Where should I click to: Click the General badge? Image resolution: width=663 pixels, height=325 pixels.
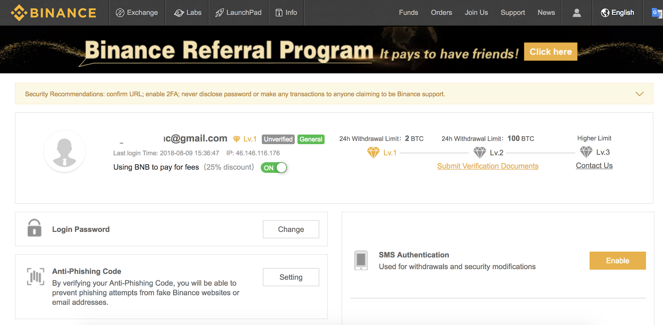point(311,140)
